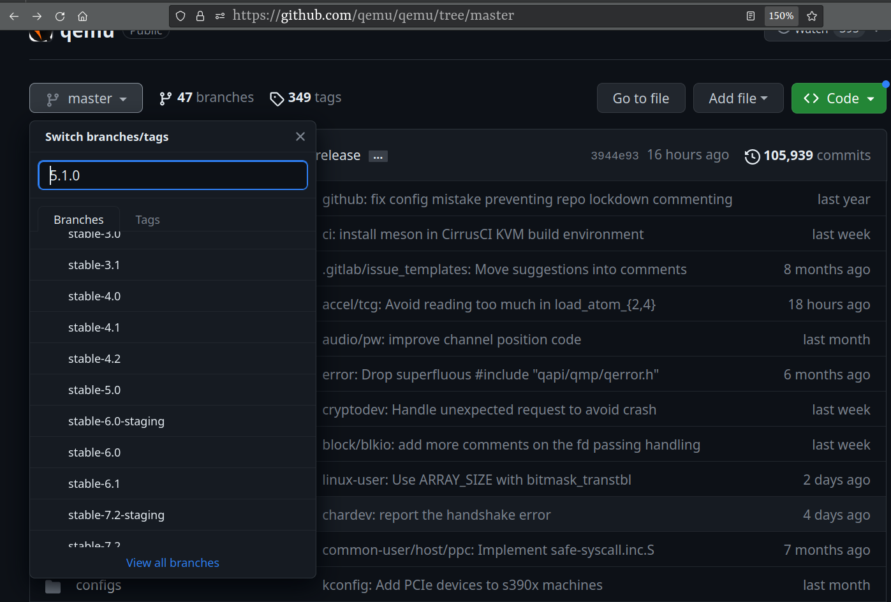Open the 'error: Drop superfluous #include' commit
The height and width of the screenshot is (602, 891).
pyautogui.click(x=490, y=375)
